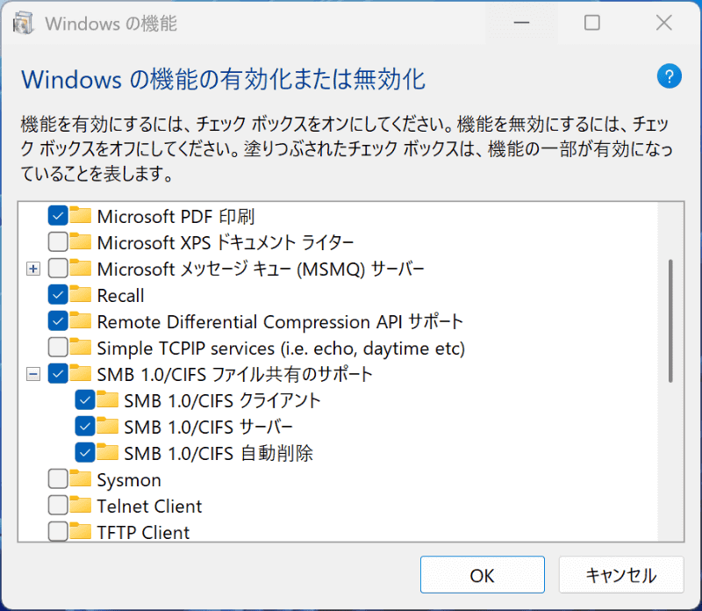Expand Microsoft メッセージ キュー (MSMQ) サーバー
Viewport: 702px width, 611px height.
(x=32, y=269)
